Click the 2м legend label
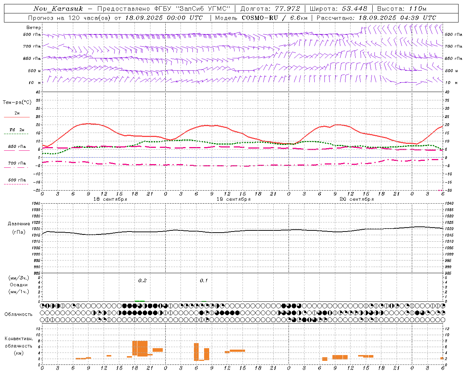 pos(17,113)
